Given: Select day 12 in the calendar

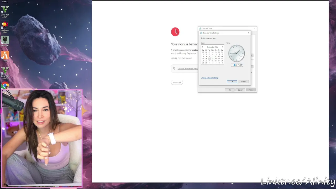Looking at the screenshot, I should 216,56.
